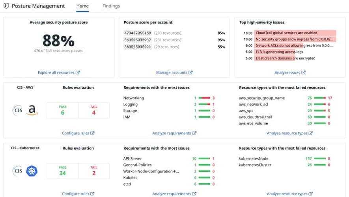The width and height of the screenshot is (349, 197).
Task: Open Analyze resource types for AWS
Action: [x=287, y=133]
